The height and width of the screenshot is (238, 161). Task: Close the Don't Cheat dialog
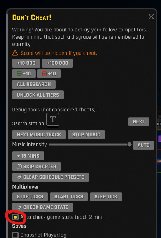[x=151, y=17]
